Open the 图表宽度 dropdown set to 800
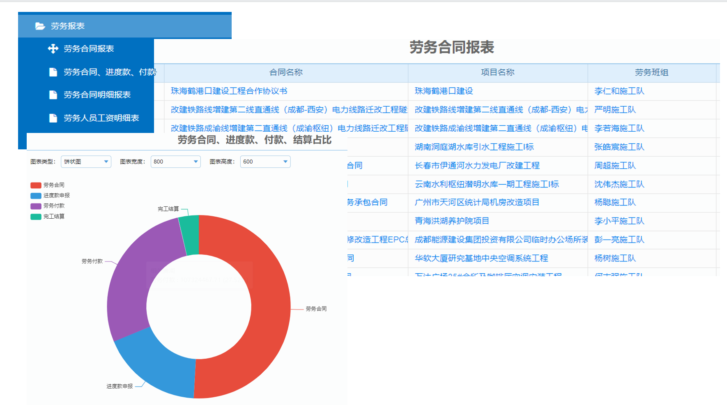The height and width of the screenshot is (405, 727). point(175,162)
